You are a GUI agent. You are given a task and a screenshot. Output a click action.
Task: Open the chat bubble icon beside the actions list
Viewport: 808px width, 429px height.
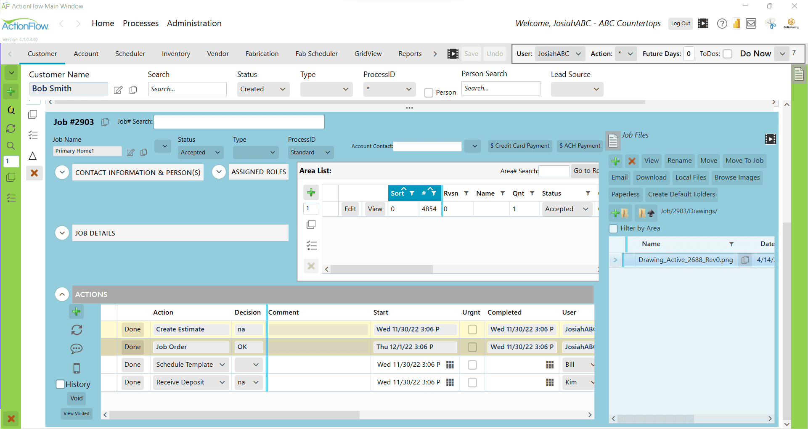[77, 349]
